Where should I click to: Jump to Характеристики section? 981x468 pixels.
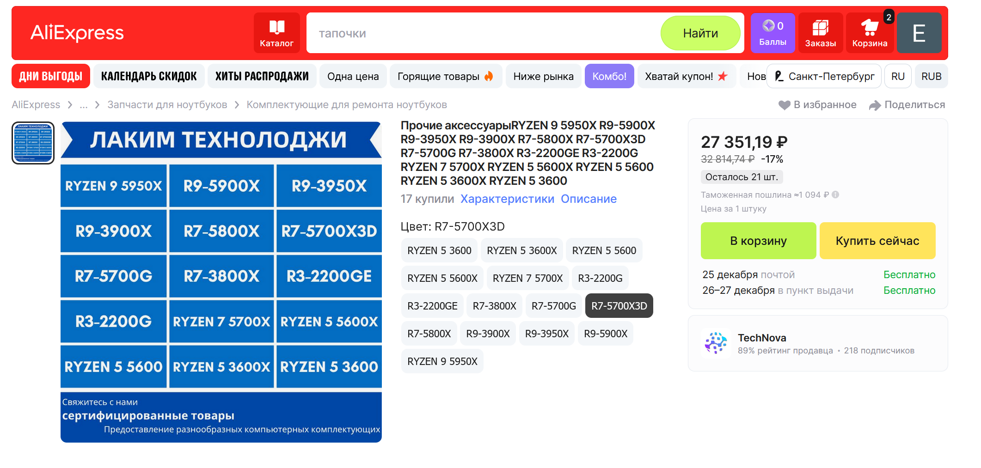[507, 199]
